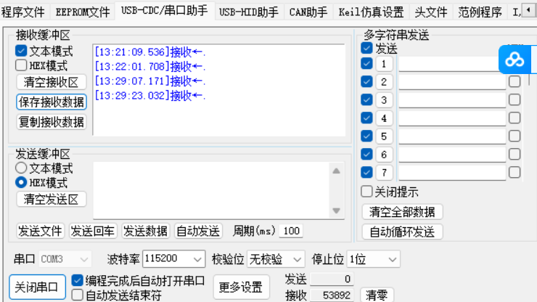
Task: Switch to the EEPROM文件 tab
Action: [x=83, y=12]
